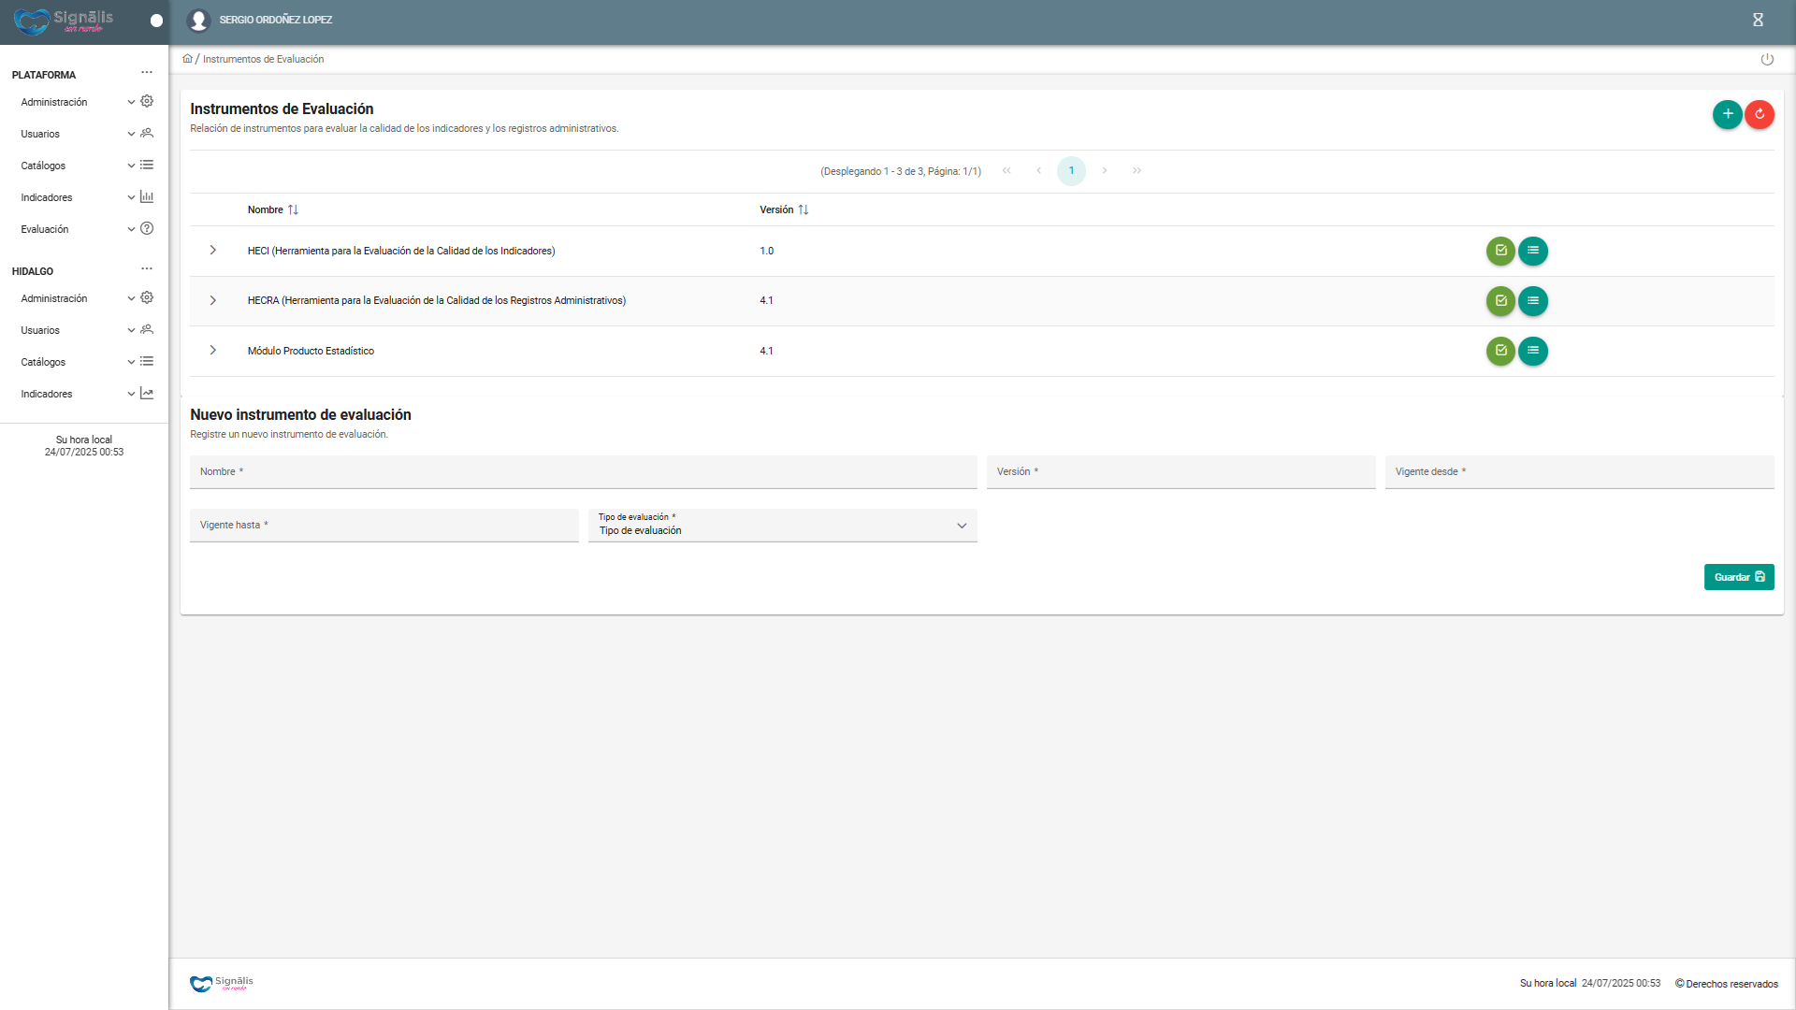
Task: Click the list icon for Módulo Producto Estadístico
Action: [1532, 351]
